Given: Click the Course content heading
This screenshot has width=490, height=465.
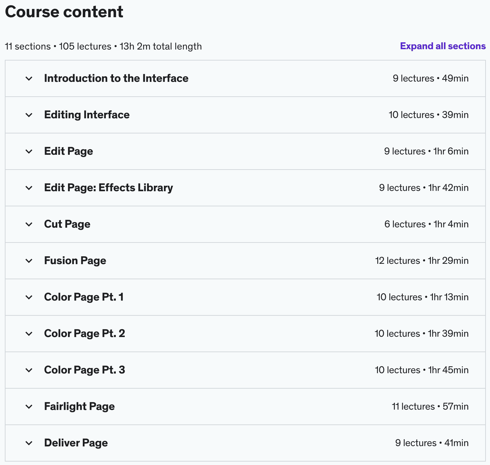Looking at the screenshot, I should [x=64, y=12].
